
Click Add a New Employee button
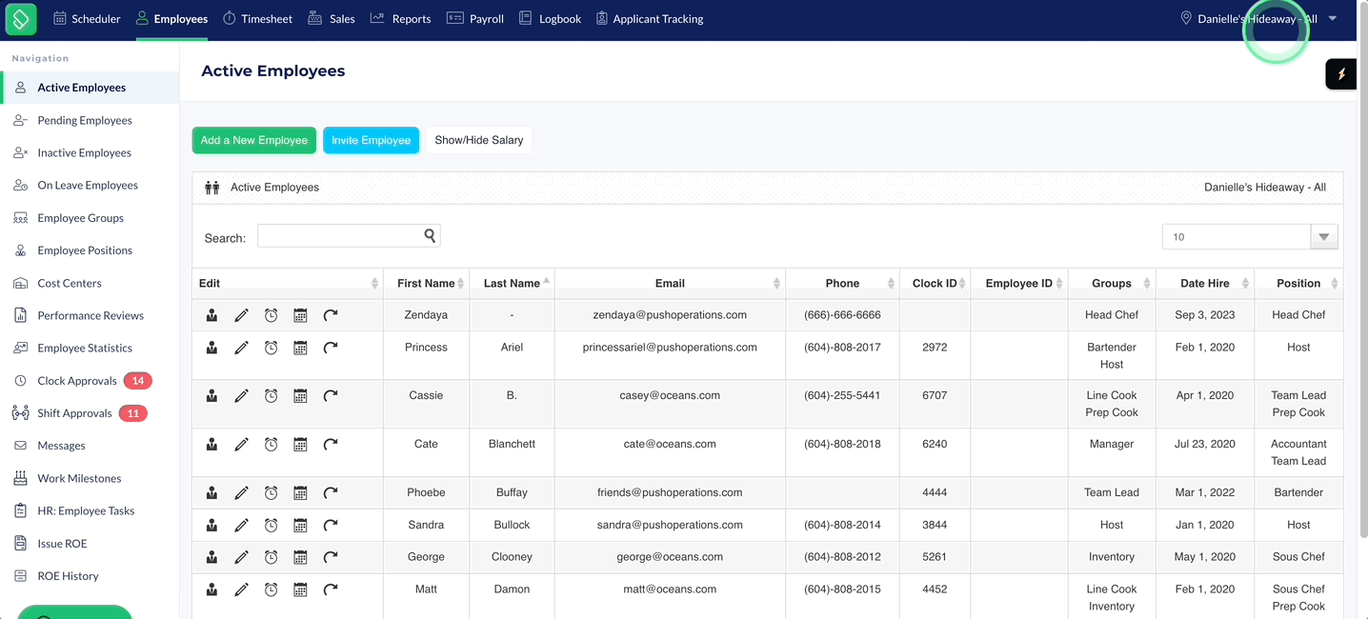254,140
